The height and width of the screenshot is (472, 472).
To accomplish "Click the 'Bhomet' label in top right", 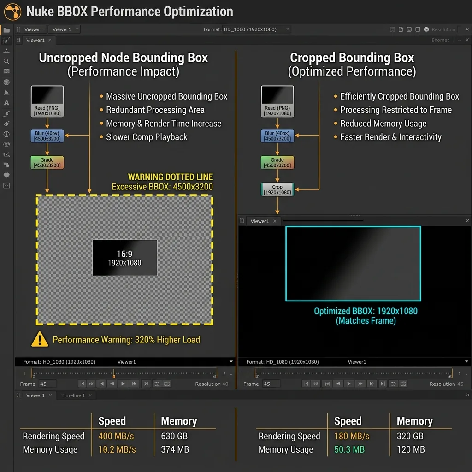I will pyautogui.click(x=440, y=41).
